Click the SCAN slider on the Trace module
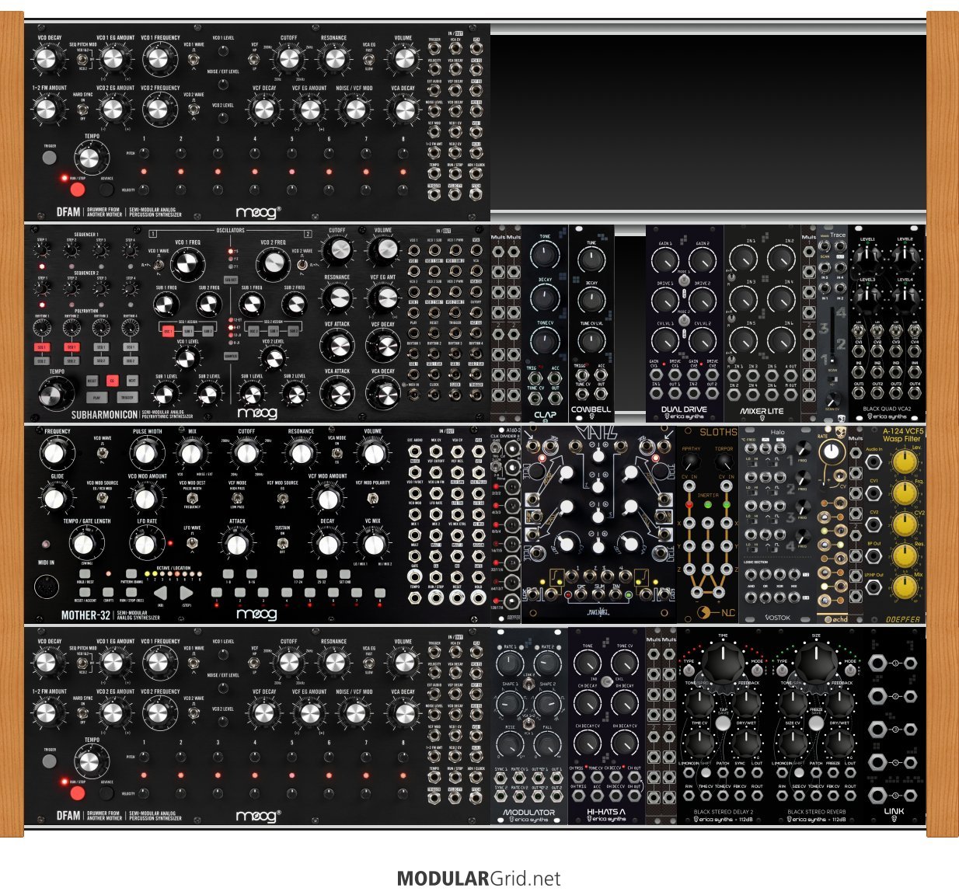 click(832, 336)
